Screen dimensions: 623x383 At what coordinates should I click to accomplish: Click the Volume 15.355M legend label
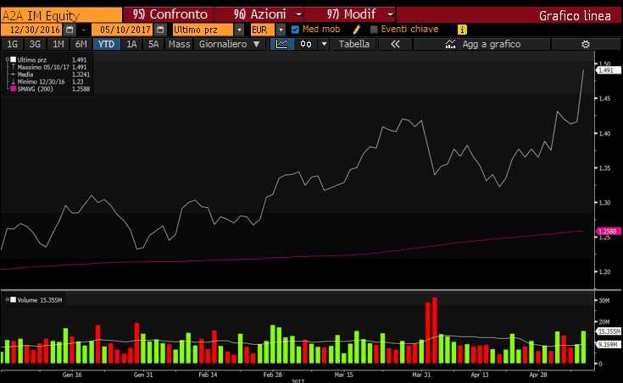coord(40,300)
